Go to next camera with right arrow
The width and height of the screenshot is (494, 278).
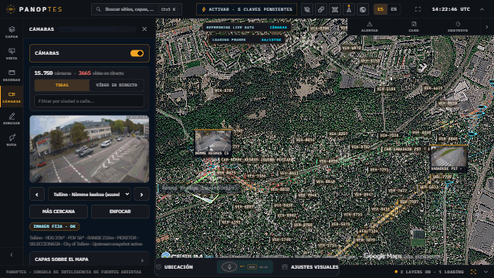pos(141,195)
